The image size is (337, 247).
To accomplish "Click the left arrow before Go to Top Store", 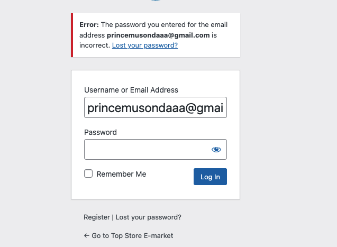I will 86,235.
